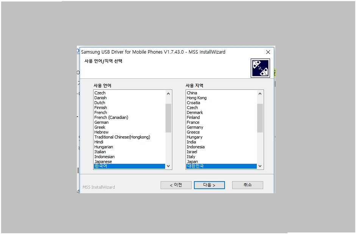Select Japan region
This screenshot has height=234, width=356.
pyautogui.click(x=222, y=162)
